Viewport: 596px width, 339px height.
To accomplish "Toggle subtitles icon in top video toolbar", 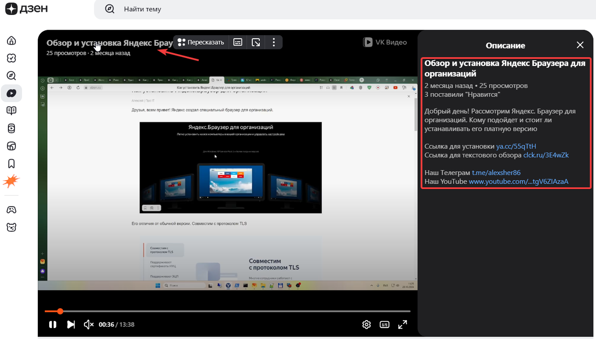I will click(238, 42).
